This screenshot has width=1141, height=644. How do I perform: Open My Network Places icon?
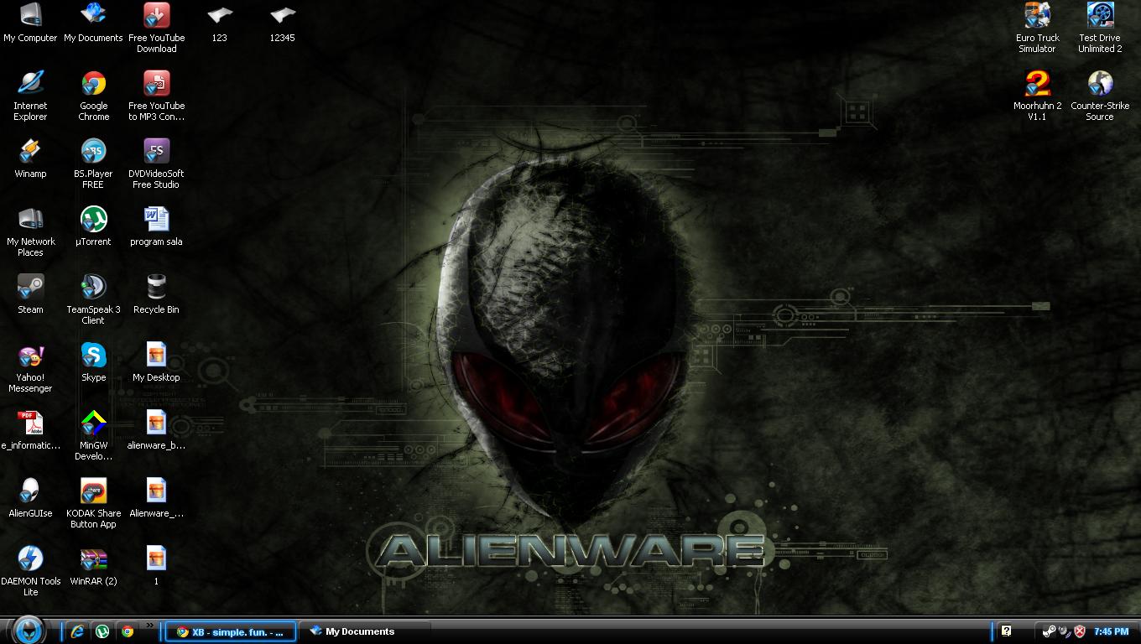point(30,231)
